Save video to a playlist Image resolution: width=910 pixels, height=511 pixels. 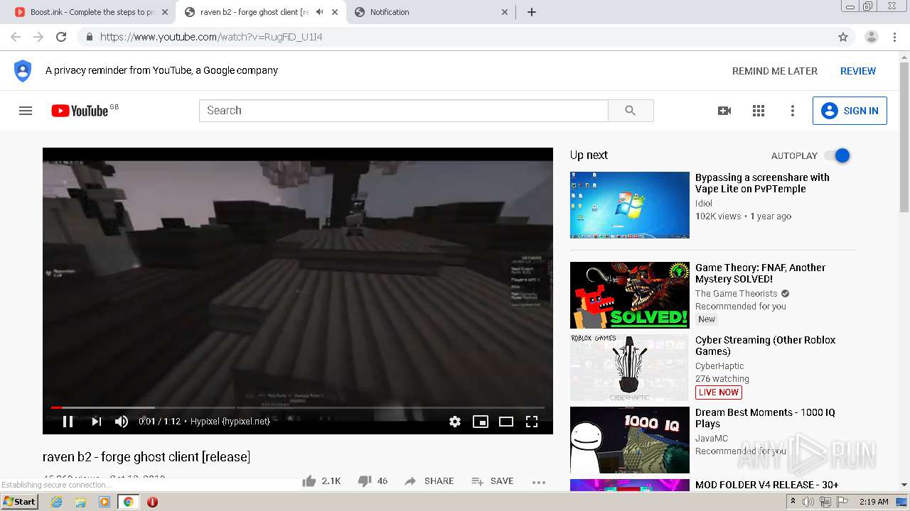[x=492, y=480]
